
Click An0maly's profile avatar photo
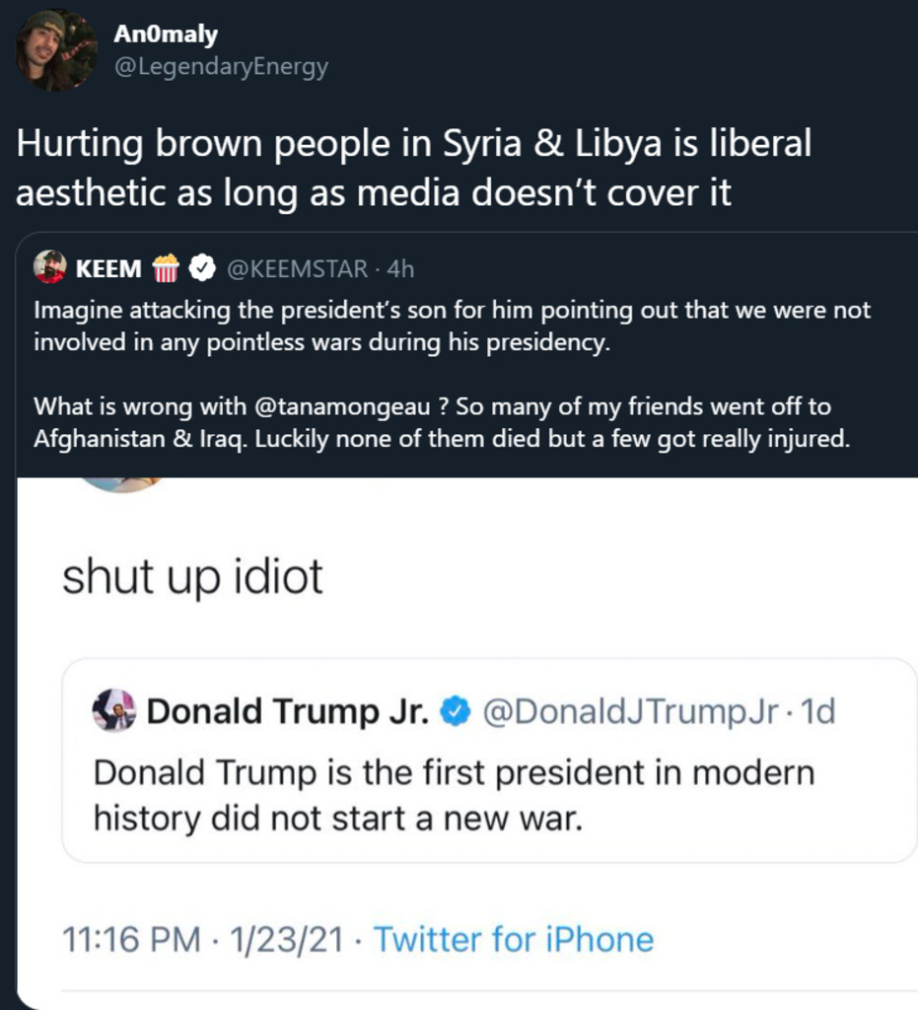(56, 50)
